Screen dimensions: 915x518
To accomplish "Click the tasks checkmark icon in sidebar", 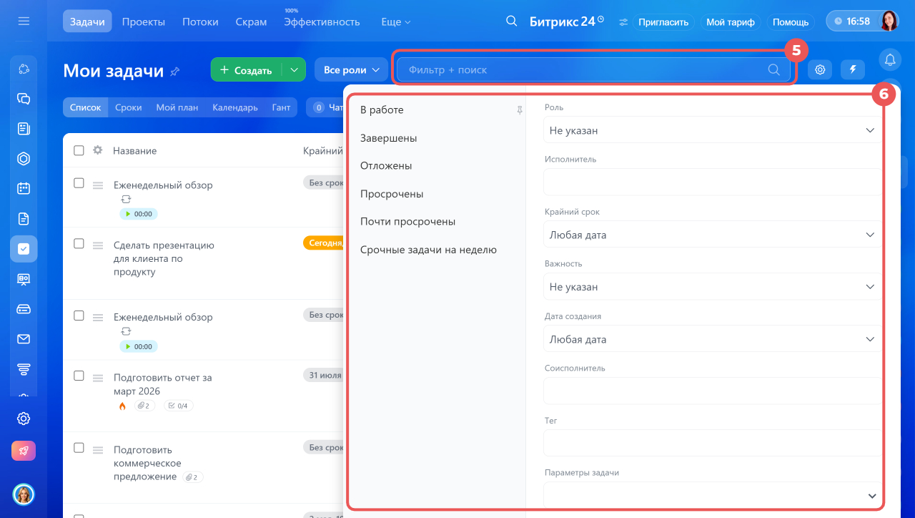I will [x=24, y=249].
